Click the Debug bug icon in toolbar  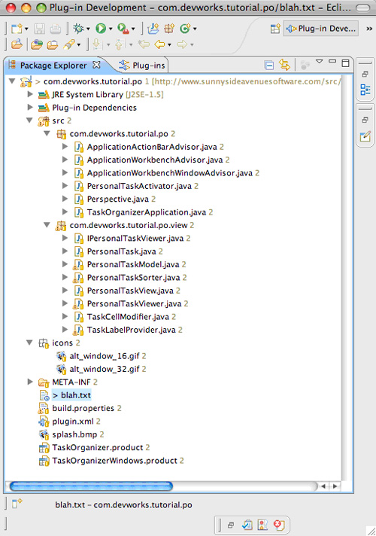[78, 29]
